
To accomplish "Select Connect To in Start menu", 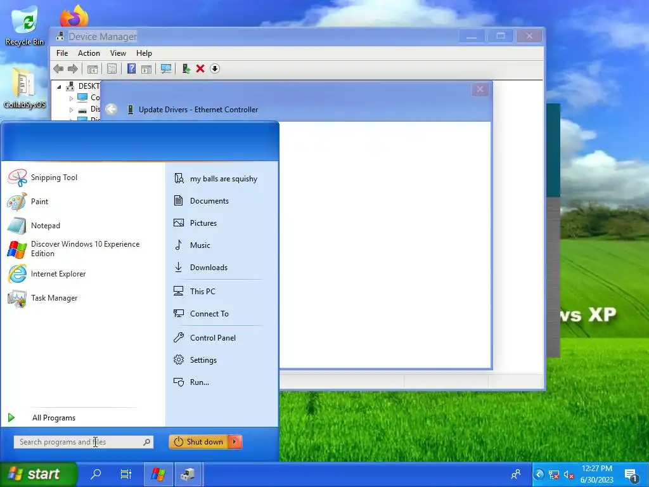I will (201, 314).
